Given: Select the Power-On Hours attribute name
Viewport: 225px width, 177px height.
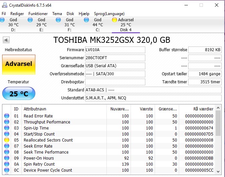Looking at the screenshot, I should 39,158.
